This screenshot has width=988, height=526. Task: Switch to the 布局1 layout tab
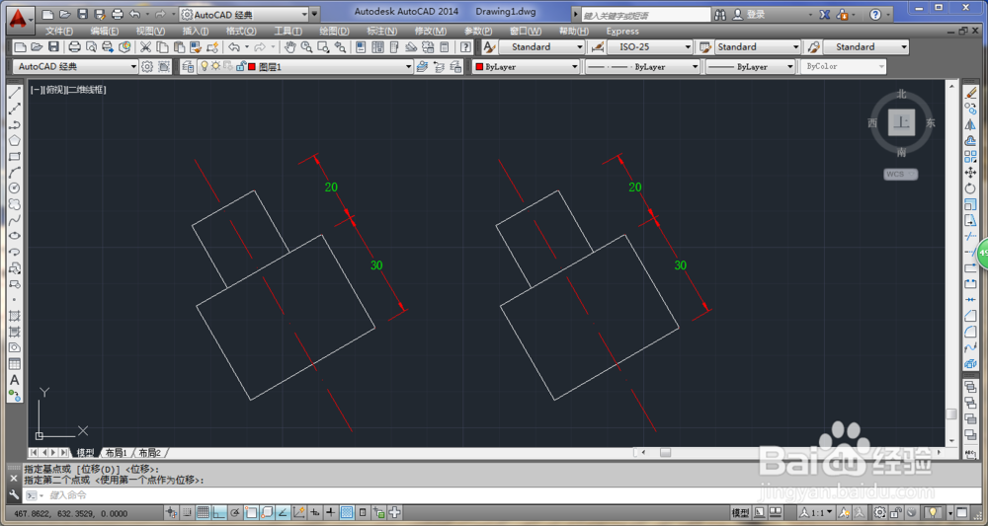(116, 452)
